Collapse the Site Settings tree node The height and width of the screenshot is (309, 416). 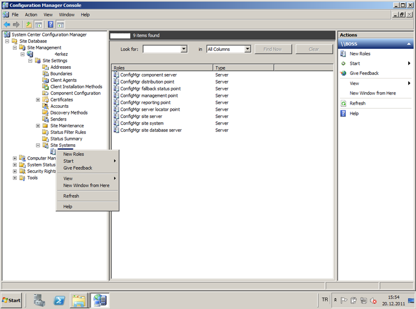tap(30, 61)
